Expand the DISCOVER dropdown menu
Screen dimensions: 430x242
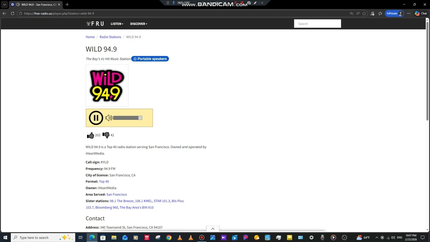click(139, 24)
